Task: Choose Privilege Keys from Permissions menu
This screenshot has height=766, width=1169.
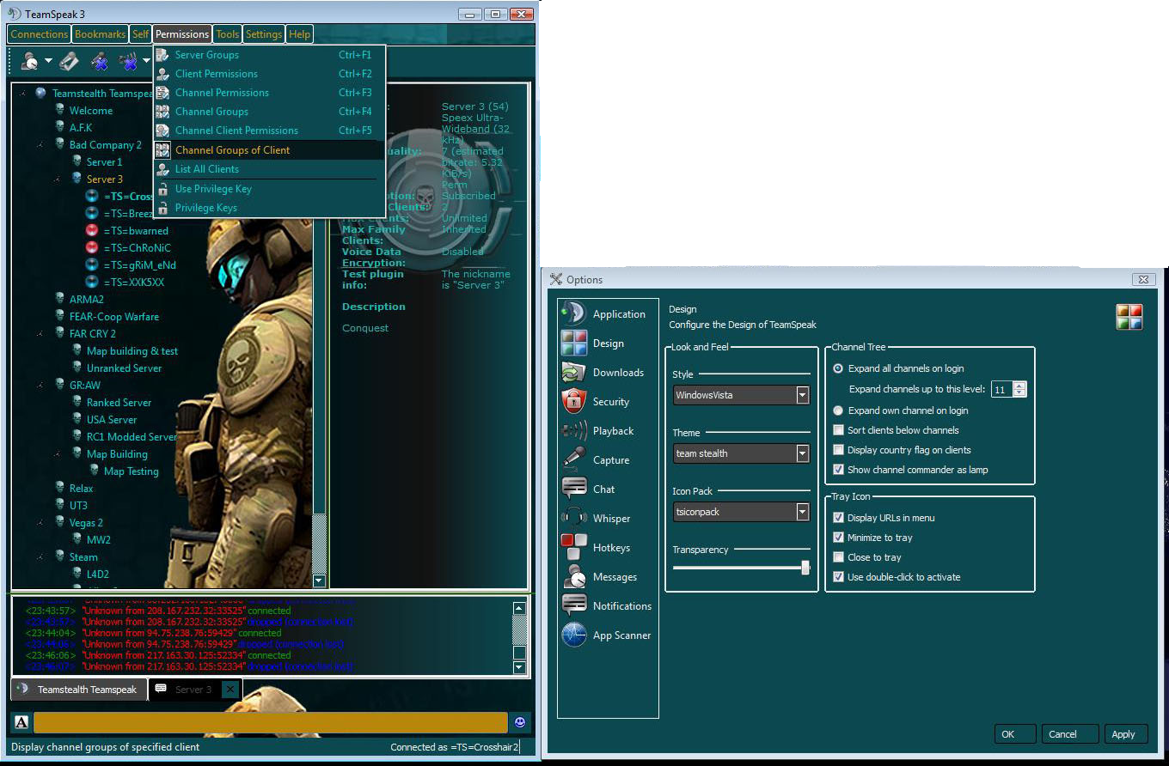Action: coord(205,208)
